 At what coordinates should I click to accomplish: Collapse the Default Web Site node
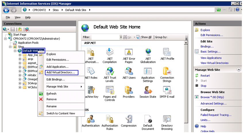pyautogui.click(x=15, y=51)
